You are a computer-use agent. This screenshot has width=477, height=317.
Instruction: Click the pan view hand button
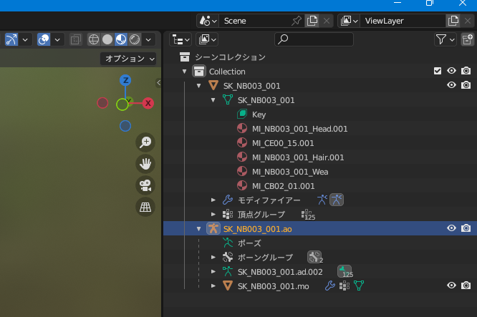(x=145, y=164)
